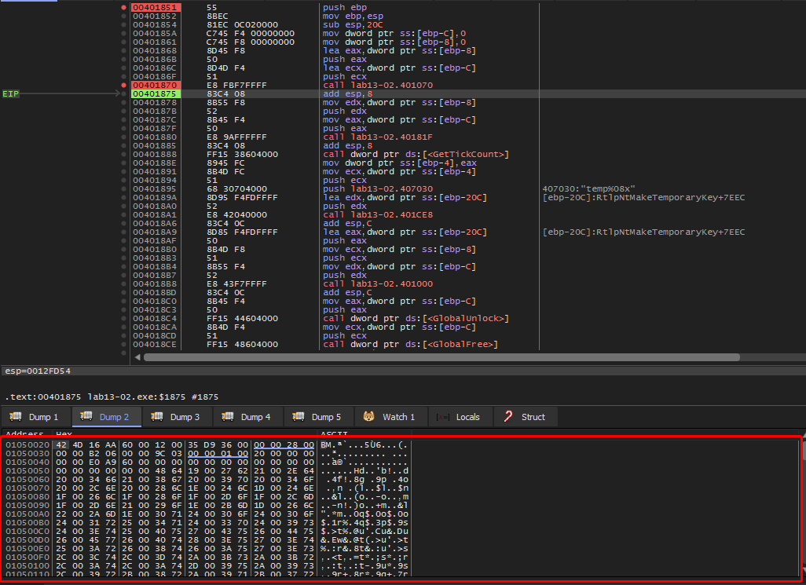Click the memory chip icon on Dump 4
Image resolution: width=806 pixels, height=585 pixels.
229,417
